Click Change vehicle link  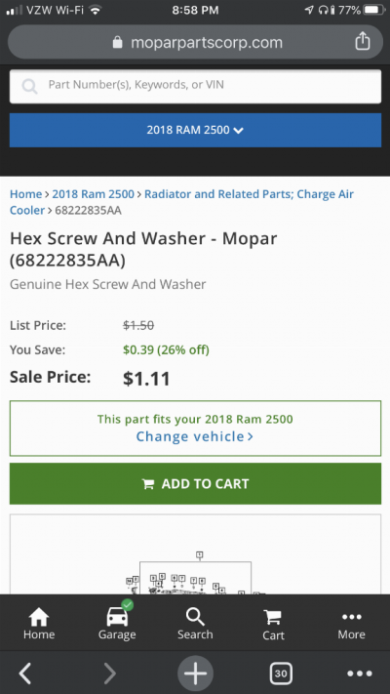(195, 437)
